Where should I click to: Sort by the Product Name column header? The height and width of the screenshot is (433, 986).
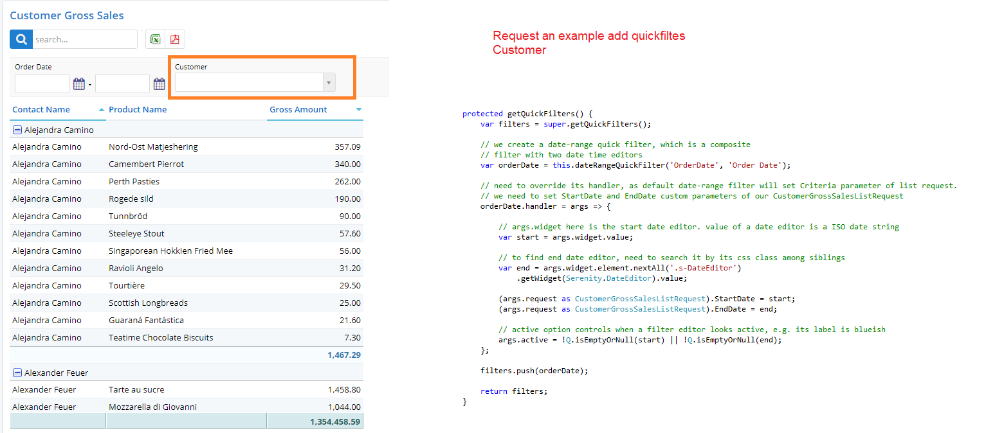click(x=138, y=109)
